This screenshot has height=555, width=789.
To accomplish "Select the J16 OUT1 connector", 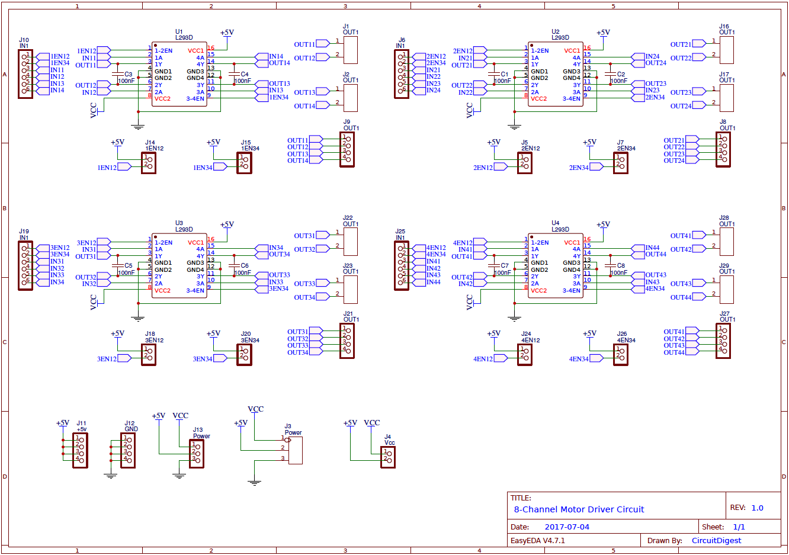I will click(x=726, y=50).
